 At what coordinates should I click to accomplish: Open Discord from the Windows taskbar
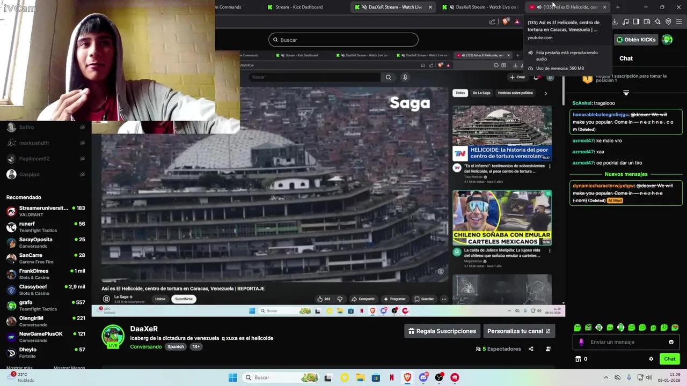click(423, 377)
